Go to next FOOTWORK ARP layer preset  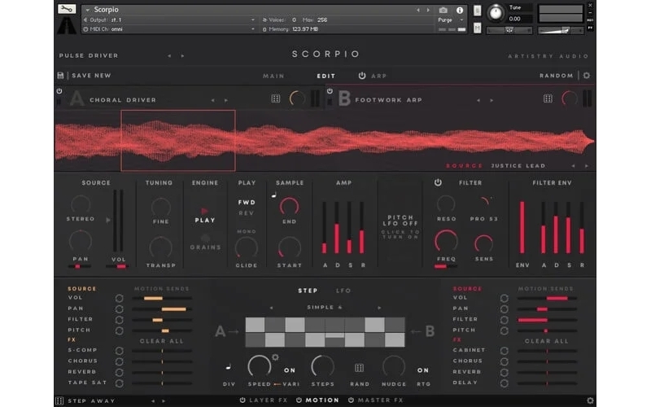(x=492, y=100)
